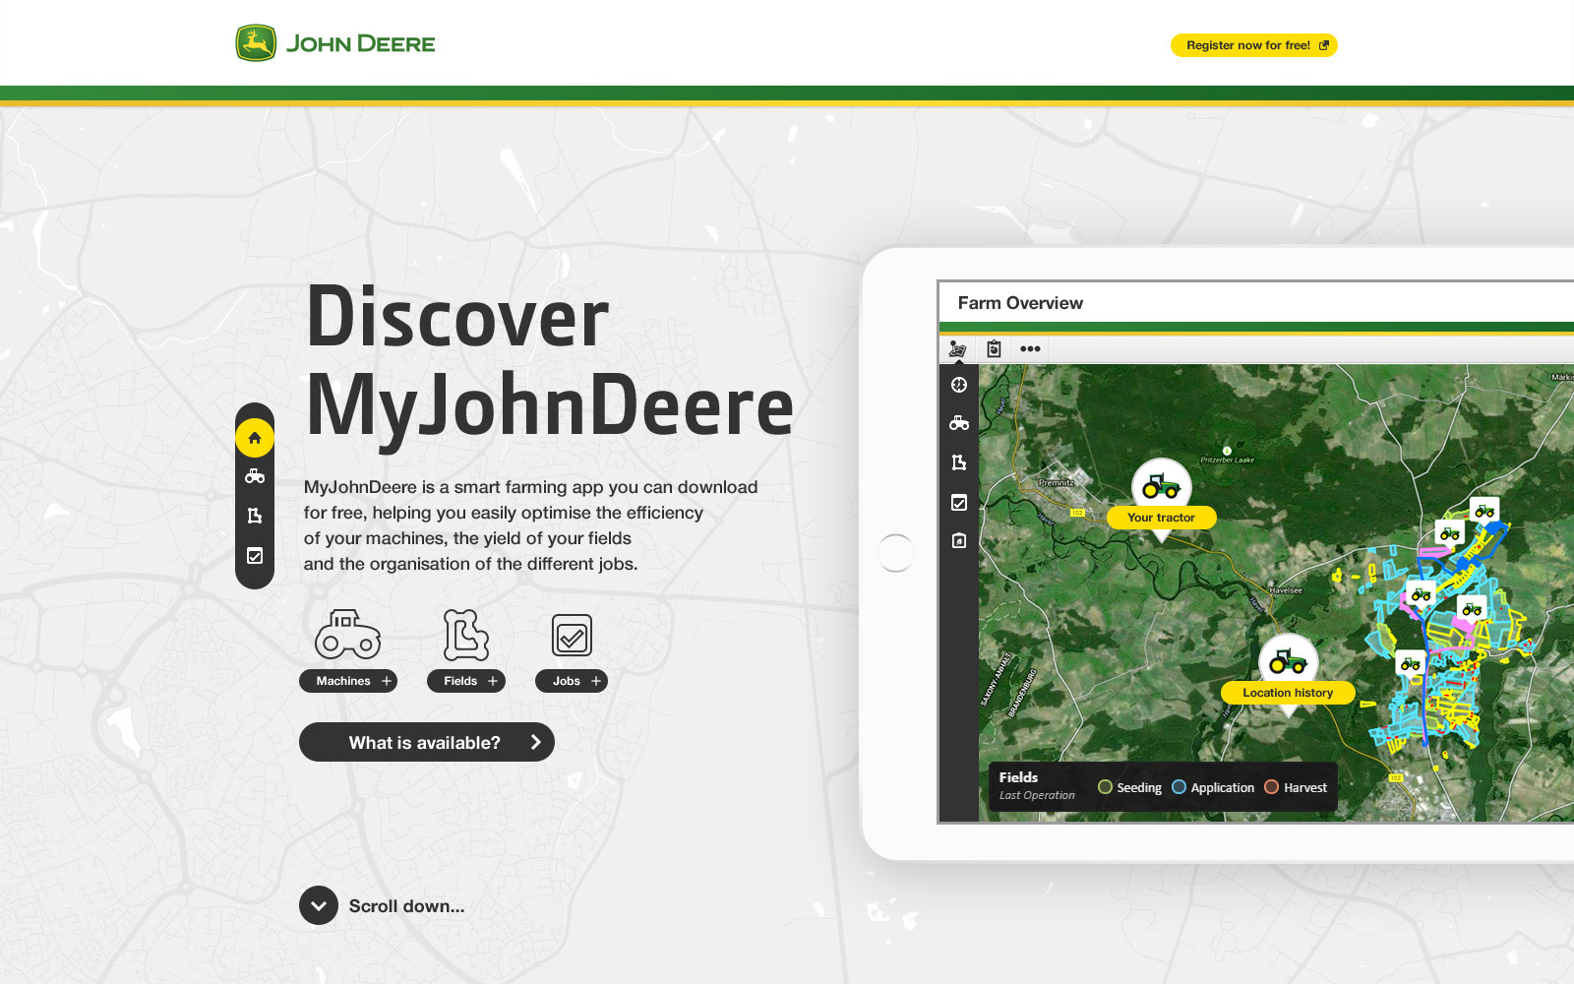
Task: Click Register now for free button
Action: click(x=1253, y=45)
